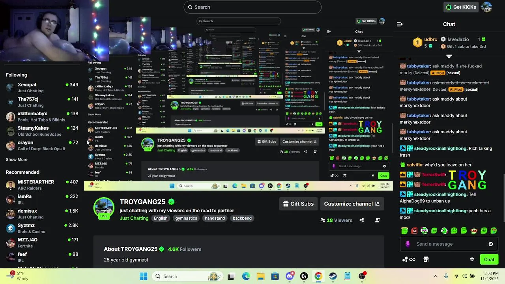Toggle microphone status in system tray
This screenshot has height=284, width=505.
pyautogui.click(x=446, y=276)
